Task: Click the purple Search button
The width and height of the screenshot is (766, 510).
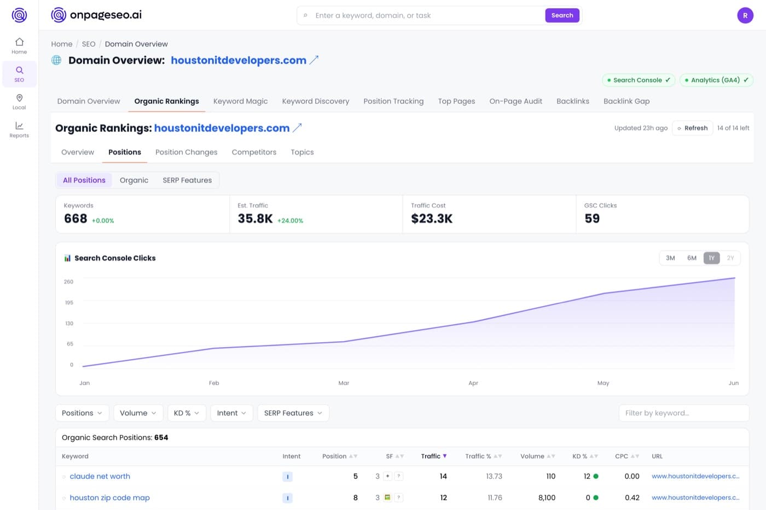Action: (562, 15)
